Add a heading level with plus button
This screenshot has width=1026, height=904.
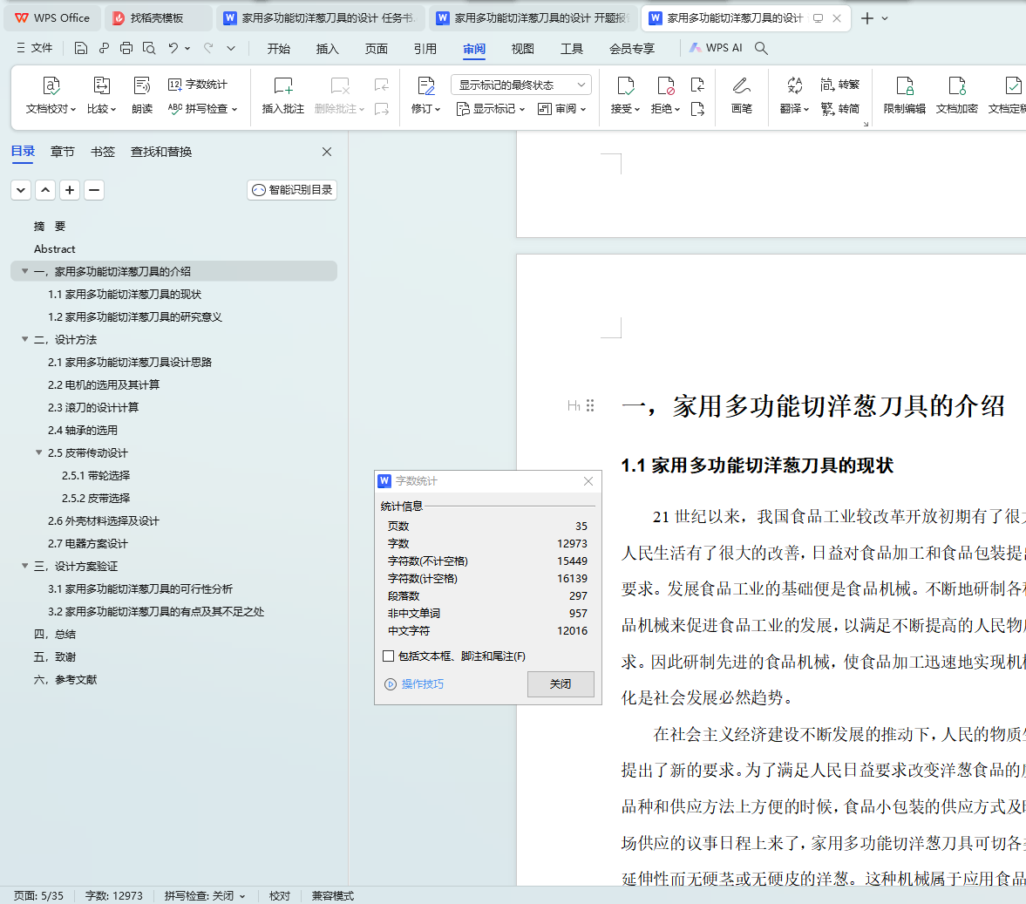click(70, 190)
